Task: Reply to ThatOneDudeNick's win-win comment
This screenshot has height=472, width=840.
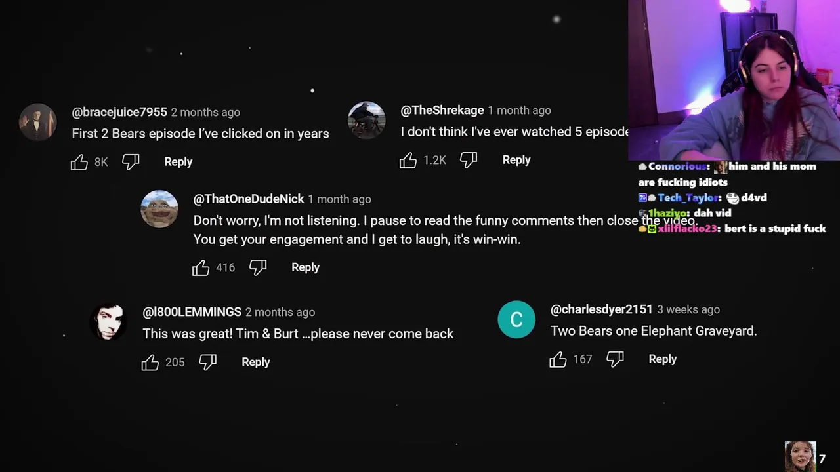Action: (305, 267)
